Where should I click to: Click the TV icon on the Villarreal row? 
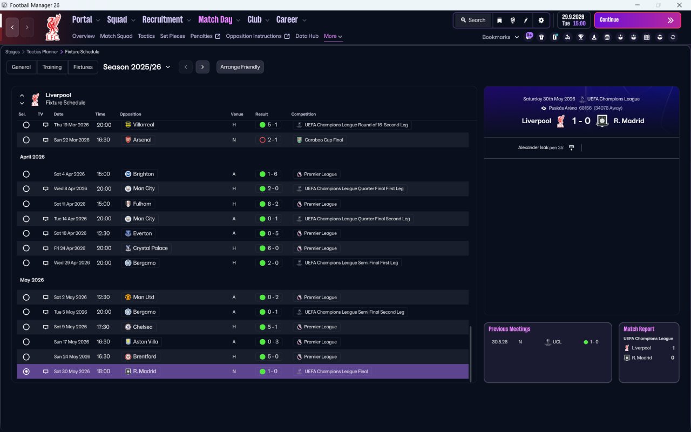(x=46, y=125)
